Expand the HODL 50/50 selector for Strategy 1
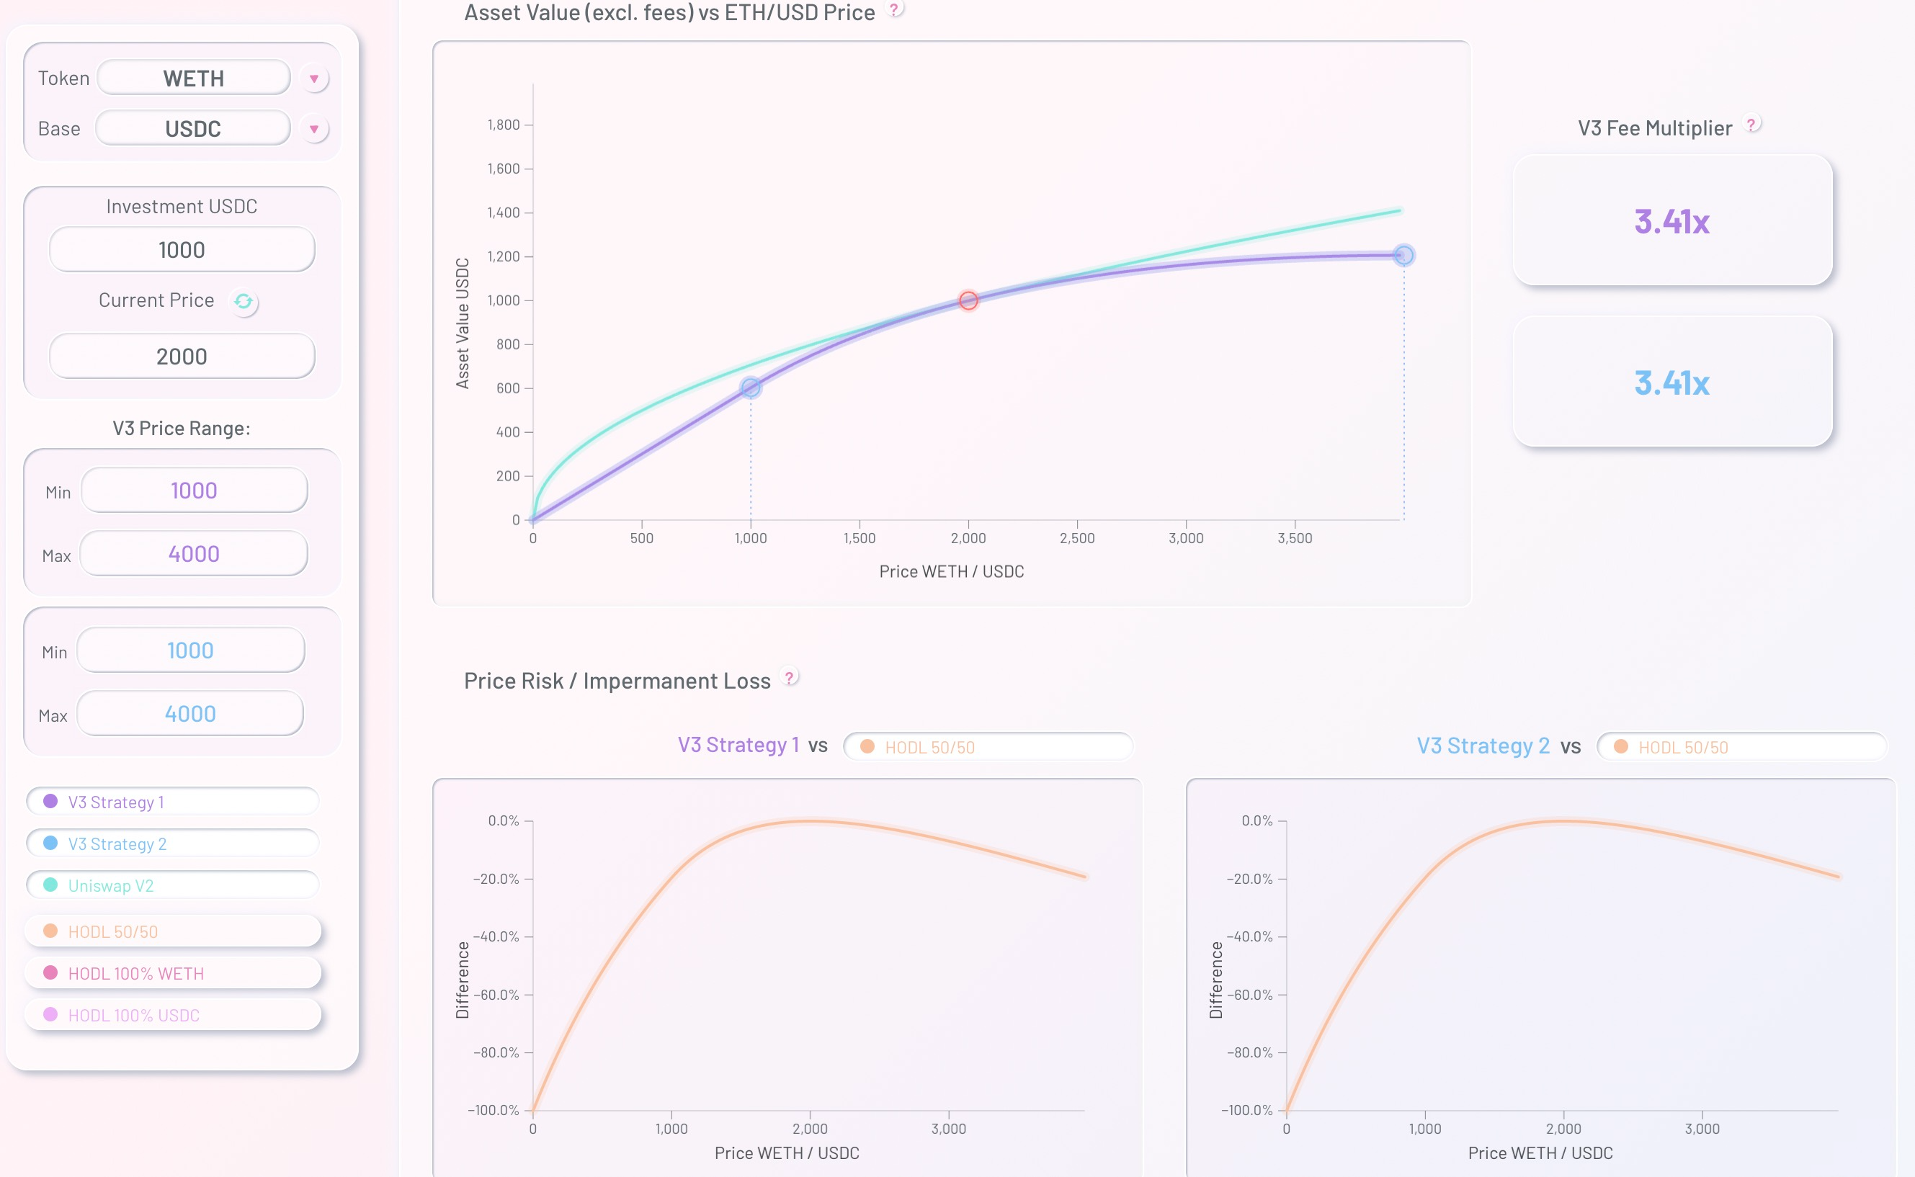1915x1177 pixels. pyautogui.click(x=988, y=747)
